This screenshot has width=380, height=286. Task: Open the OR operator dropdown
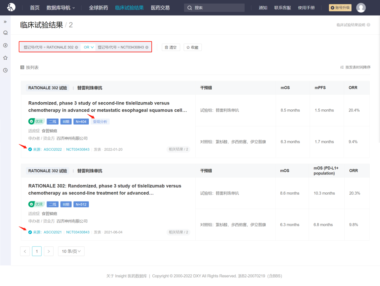88,47
